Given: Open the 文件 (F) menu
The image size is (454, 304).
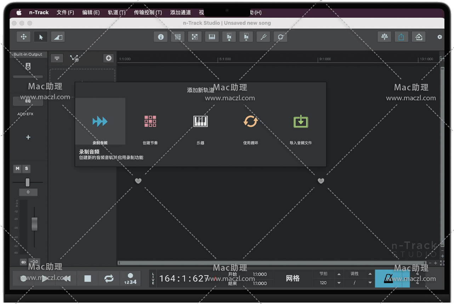Looking at the screenshot, I should pyautogui.click(x=65, y=12).
